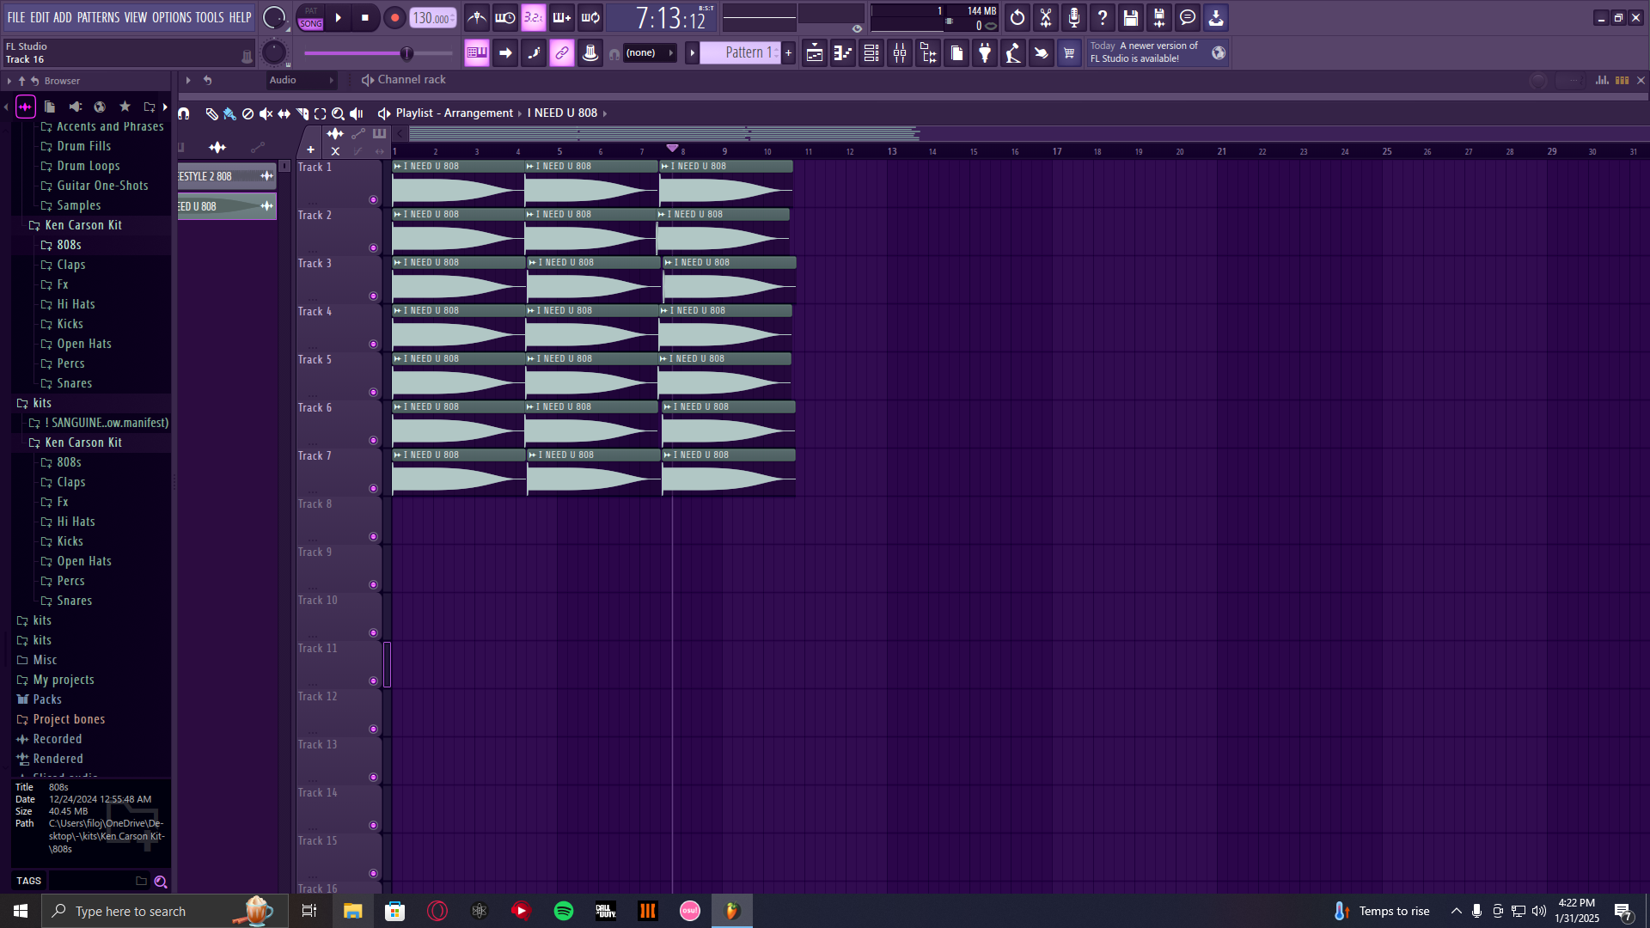Open the PATTERNS menu
Image resolution: width=1650 pixels, height=928 pixels.
99,17
